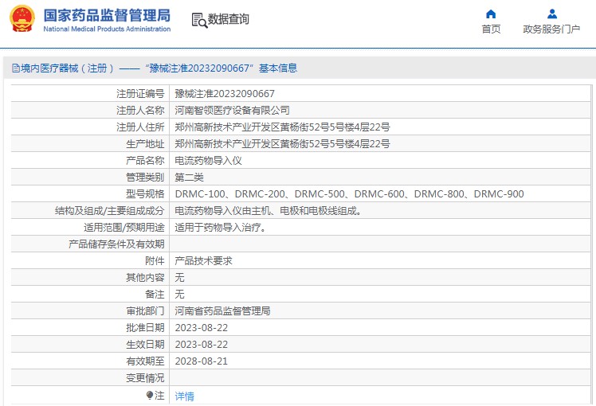Click 产品技术要求 attachment cell
Image resolution: width=596 pixels, height=406 pixels.
[203, 261]
